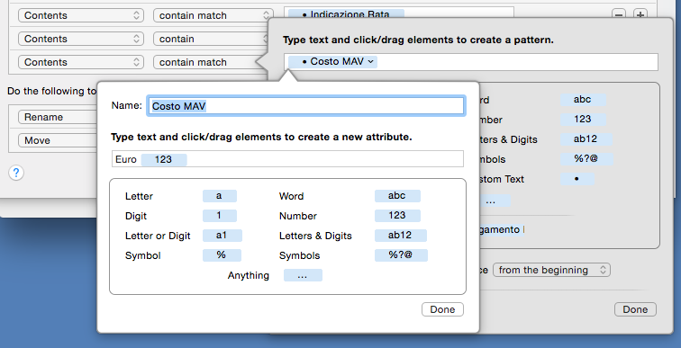Open the Costo MAV token dropdown arrow
681x348 pixels.
pyautogui.click(x=370, y=62)
